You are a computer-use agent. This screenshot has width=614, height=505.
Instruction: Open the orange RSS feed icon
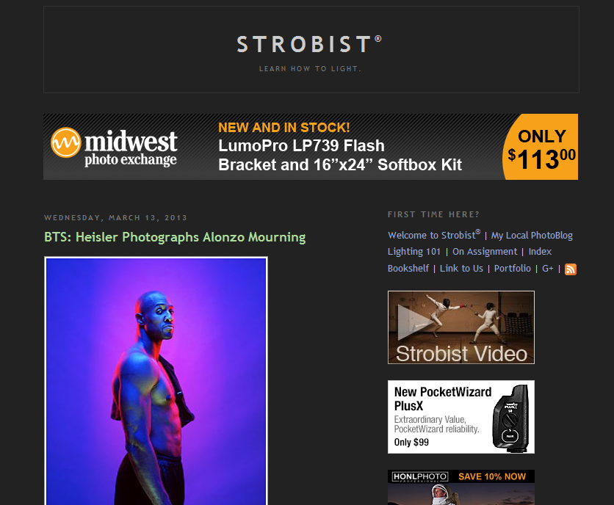(x=571, y=269)
